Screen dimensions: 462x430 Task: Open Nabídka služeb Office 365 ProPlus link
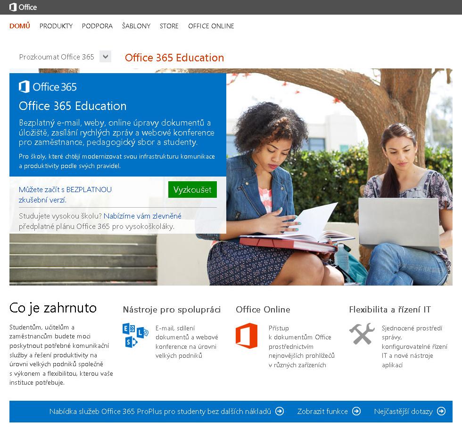[x=160, y=412]
